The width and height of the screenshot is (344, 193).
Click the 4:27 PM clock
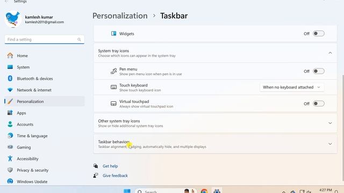click(326, 190)
